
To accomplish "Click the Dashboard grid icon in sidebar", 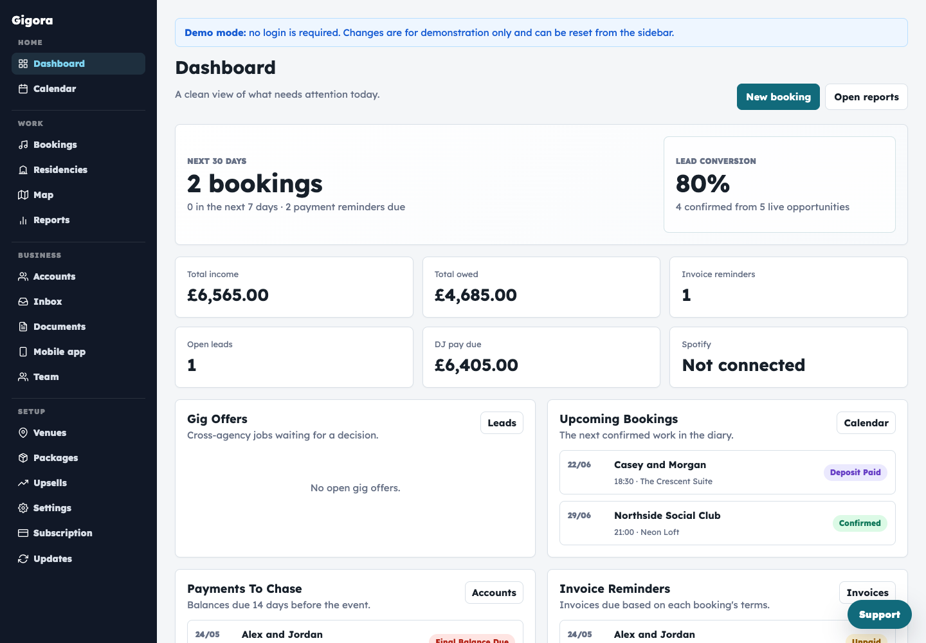I will [23, 64].
